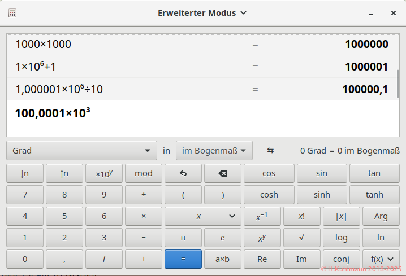Screen dimensions: 406x276
Task: Click the Arg button
Action: pyautogui.click(x=381, y=216)
